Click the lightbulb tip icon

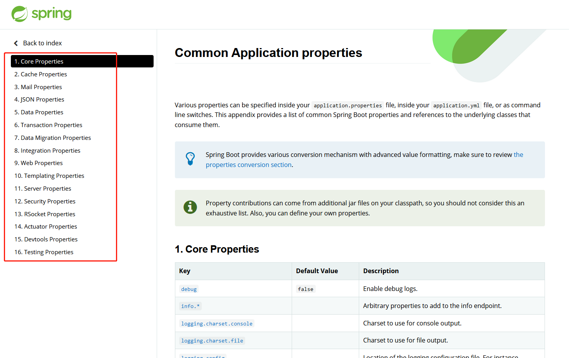click(x=190, y=159)
